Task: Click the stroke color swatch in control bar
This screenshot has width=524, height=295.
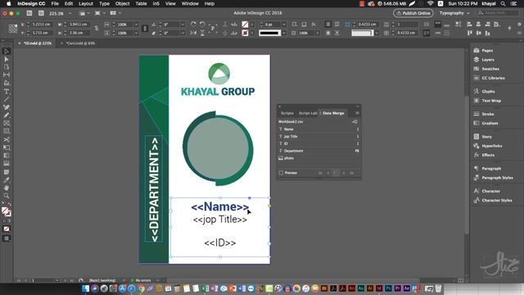Action: [245, 33]
